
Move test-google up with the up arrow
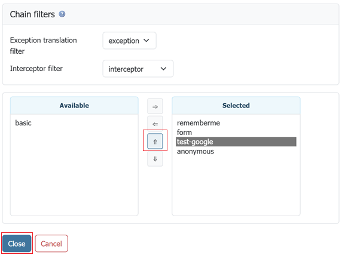point(155,142)
